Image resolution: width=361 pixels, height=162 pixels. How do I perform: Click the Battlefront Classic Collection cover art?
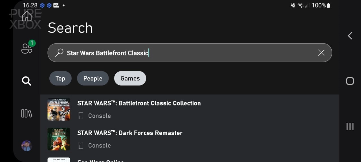point(59,109)
